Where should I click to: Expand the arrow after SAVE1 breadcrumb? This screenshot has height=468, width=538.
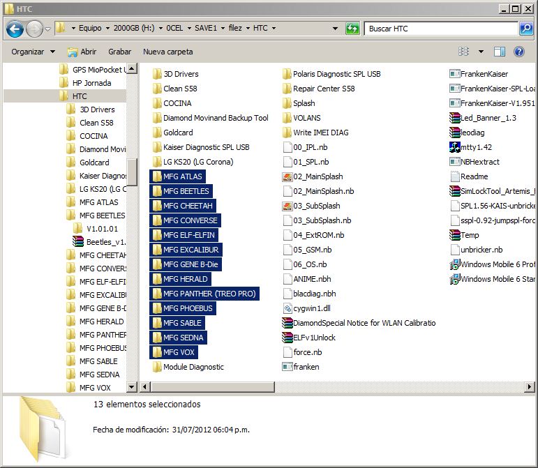tap(223, 28)
